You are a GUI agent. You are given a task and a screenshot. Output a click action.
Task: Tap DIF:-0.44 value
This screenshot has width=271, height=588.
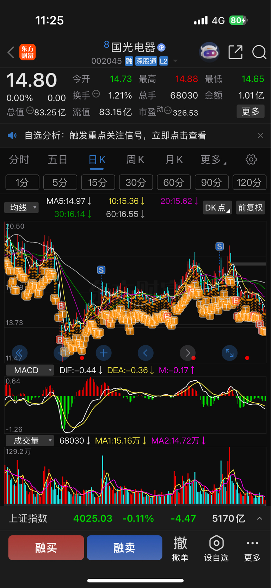[81, 370]
